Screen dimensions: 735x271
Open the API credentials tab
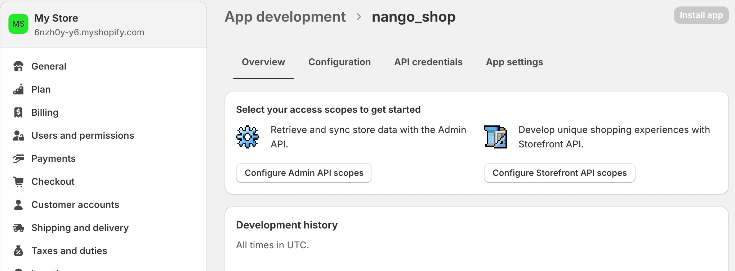click(x=428, y=62)
